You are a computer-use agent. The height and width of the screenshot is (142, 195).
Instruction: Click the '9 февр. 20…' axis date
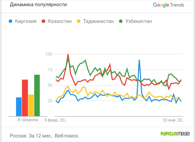[56, 120]
